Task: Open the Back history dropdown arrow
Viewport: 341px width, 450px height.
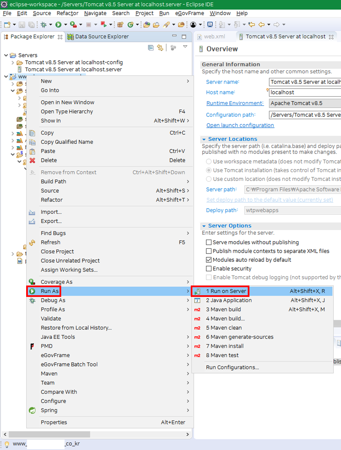Action: point(269,25)
